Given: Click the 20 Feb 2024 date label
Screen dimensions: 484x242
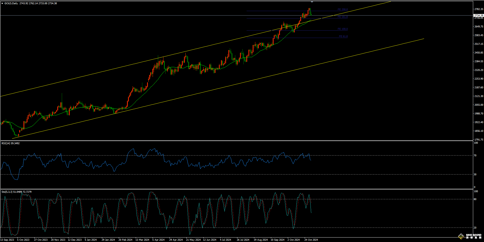Looking at the screenshot, I should tap(125, 240).
